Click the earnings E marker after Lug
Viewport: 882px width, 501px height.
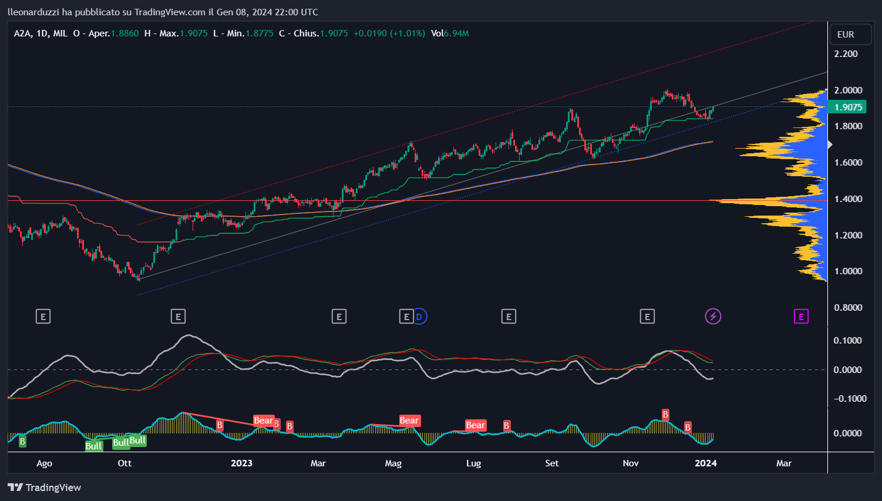pyautogui.click(x=509, y=317)
